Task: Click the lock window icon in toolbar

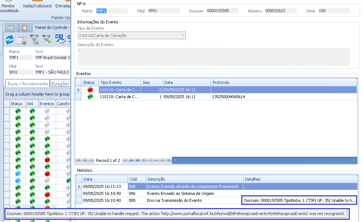Action: tap(22, 40)
